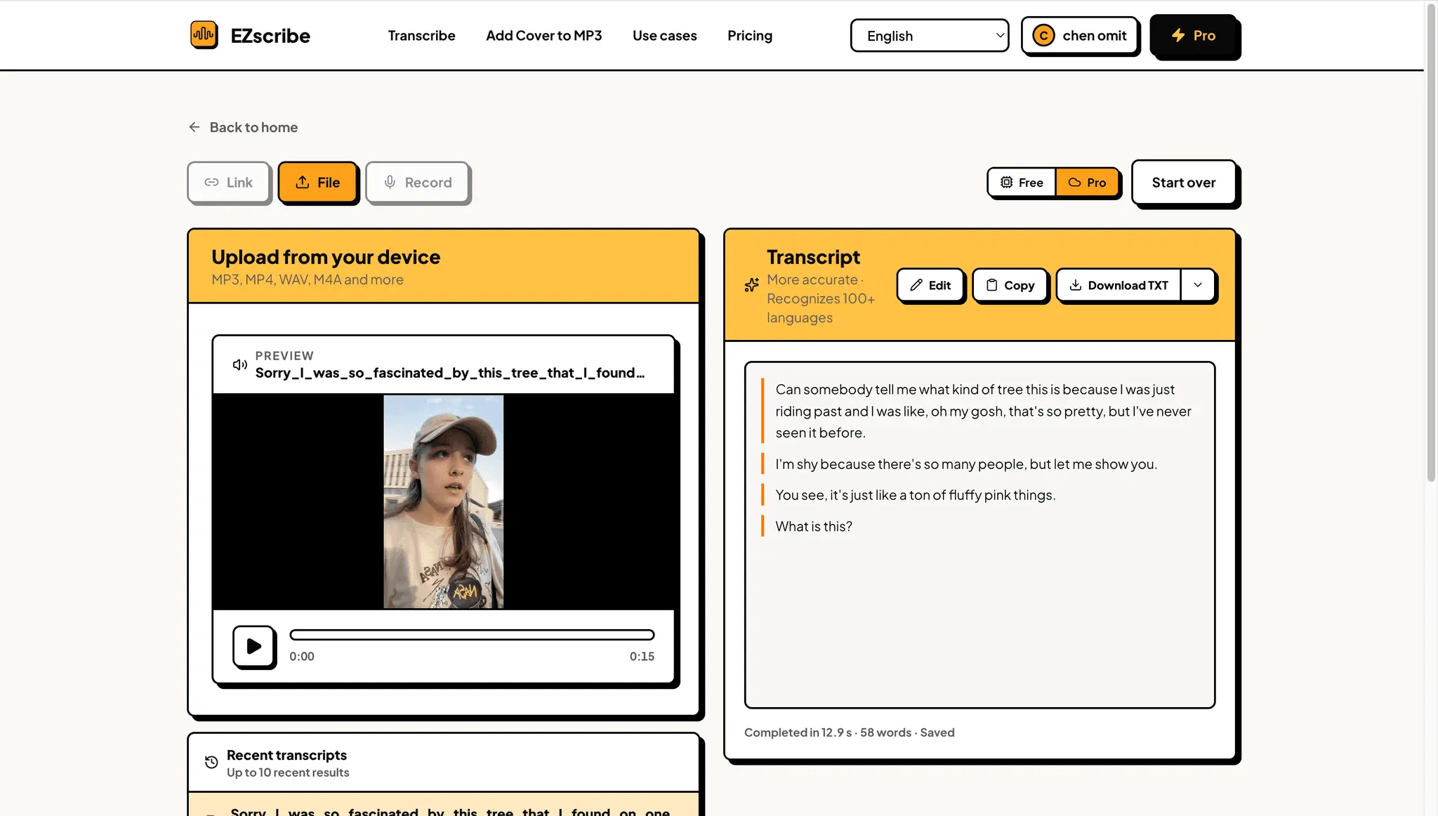
Task: Click the pencil icon on Edit
Action: click(916, 285)
